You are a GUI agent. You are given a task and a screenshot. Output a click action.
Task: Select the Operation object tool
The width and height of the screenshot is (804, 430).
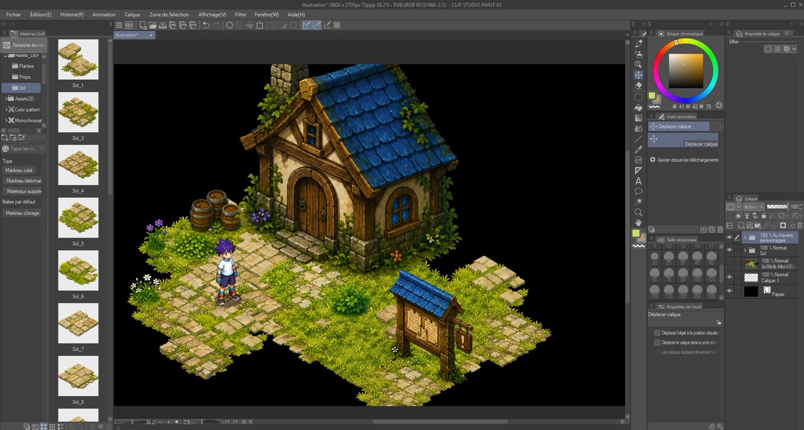coord(639,64)
